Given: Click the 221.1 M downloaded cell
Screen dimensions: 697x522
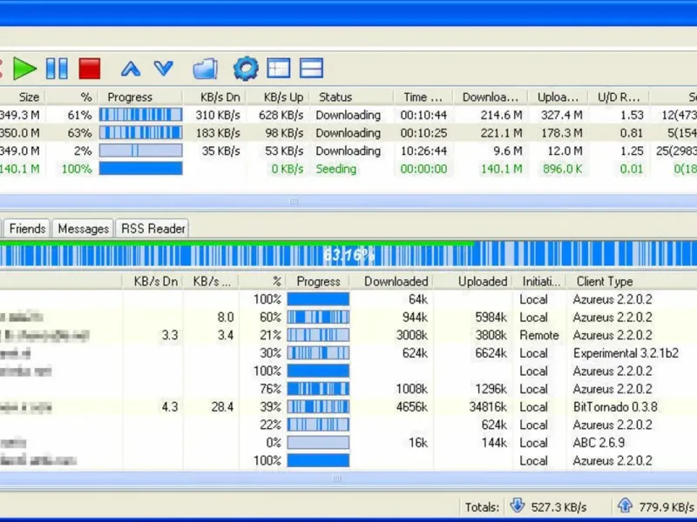Looking at the screenshot, I should click(x=501, y=133).
